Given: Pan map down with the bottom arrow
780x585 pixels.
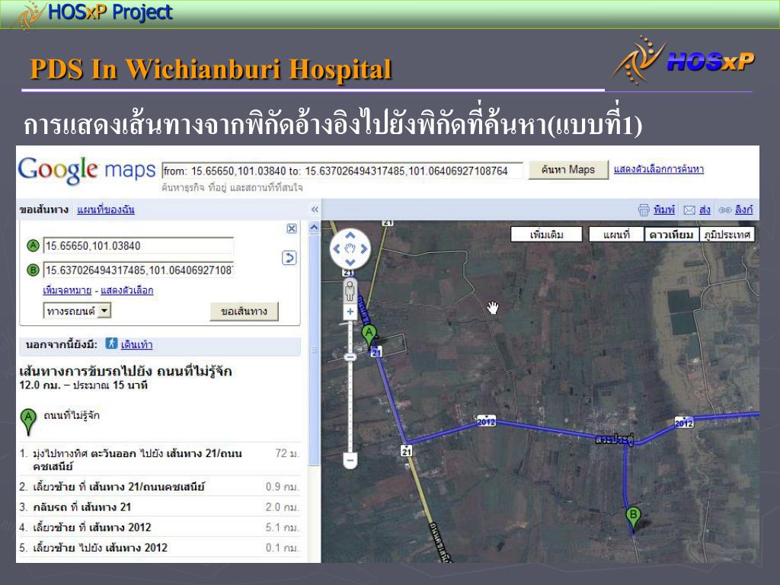Looking at the screenshot, I should click(350, 262).
